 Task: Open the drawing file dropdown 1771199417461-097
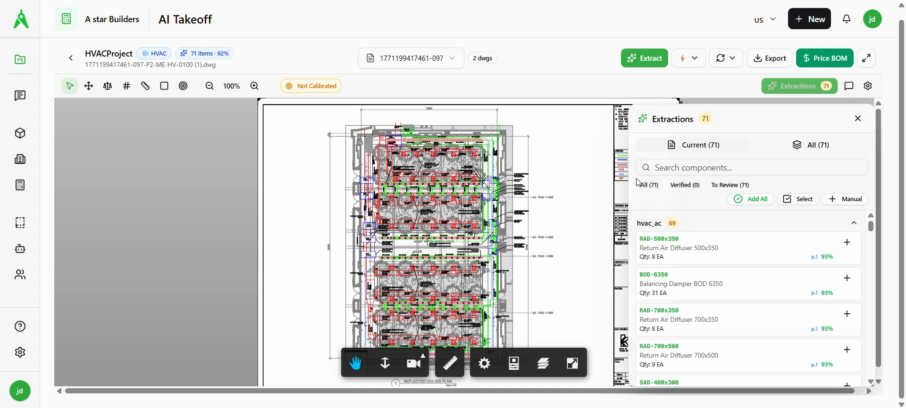[x=411, y=58]
